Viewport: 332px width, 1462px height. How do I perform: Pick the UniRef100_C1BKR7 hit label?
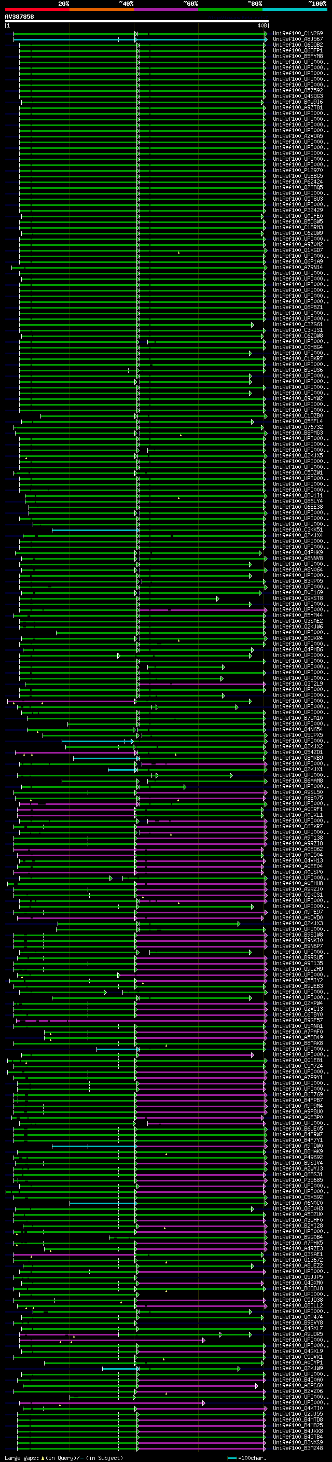[298, 359]
